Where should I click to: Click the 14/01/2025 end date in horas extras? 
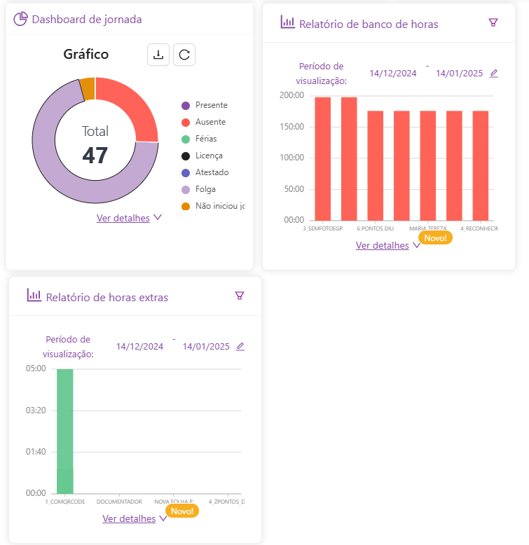tap(206, 346)
